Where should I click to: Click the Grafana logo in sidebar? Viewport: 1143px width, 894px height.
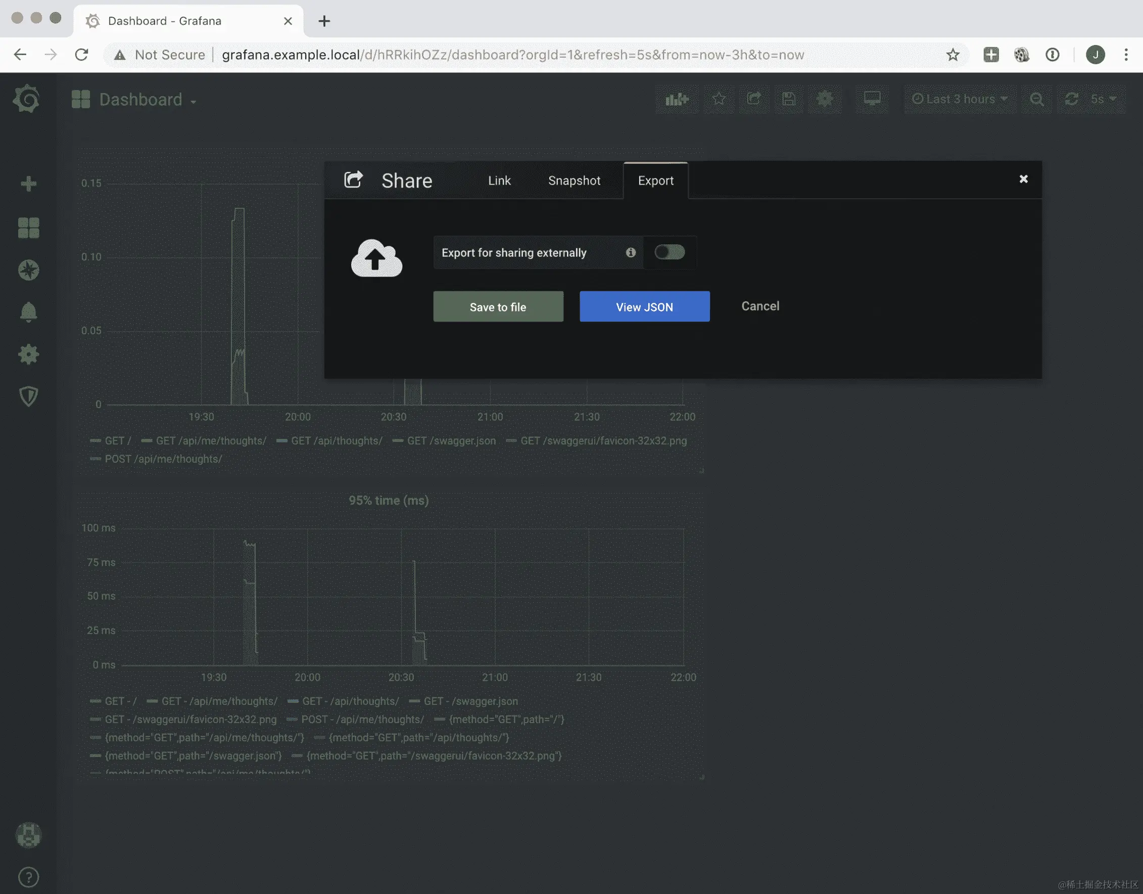[x=27, y=99]
